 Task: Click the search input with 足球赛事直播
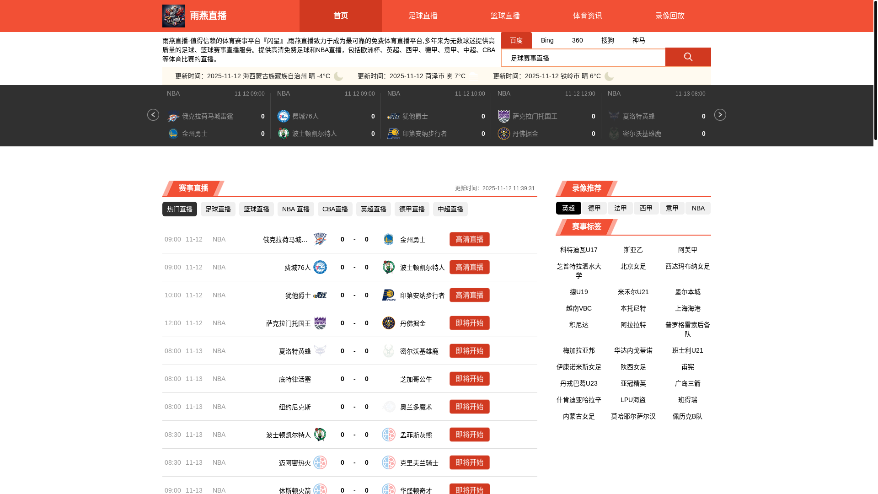pyautogui.click(x=584, y=58)
